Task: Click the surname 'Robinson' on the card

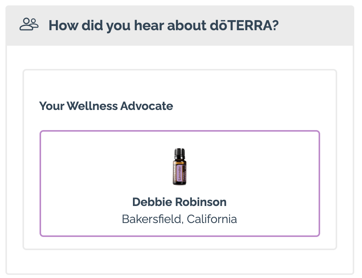Action: pyautogui.click(x=201, y=202)
